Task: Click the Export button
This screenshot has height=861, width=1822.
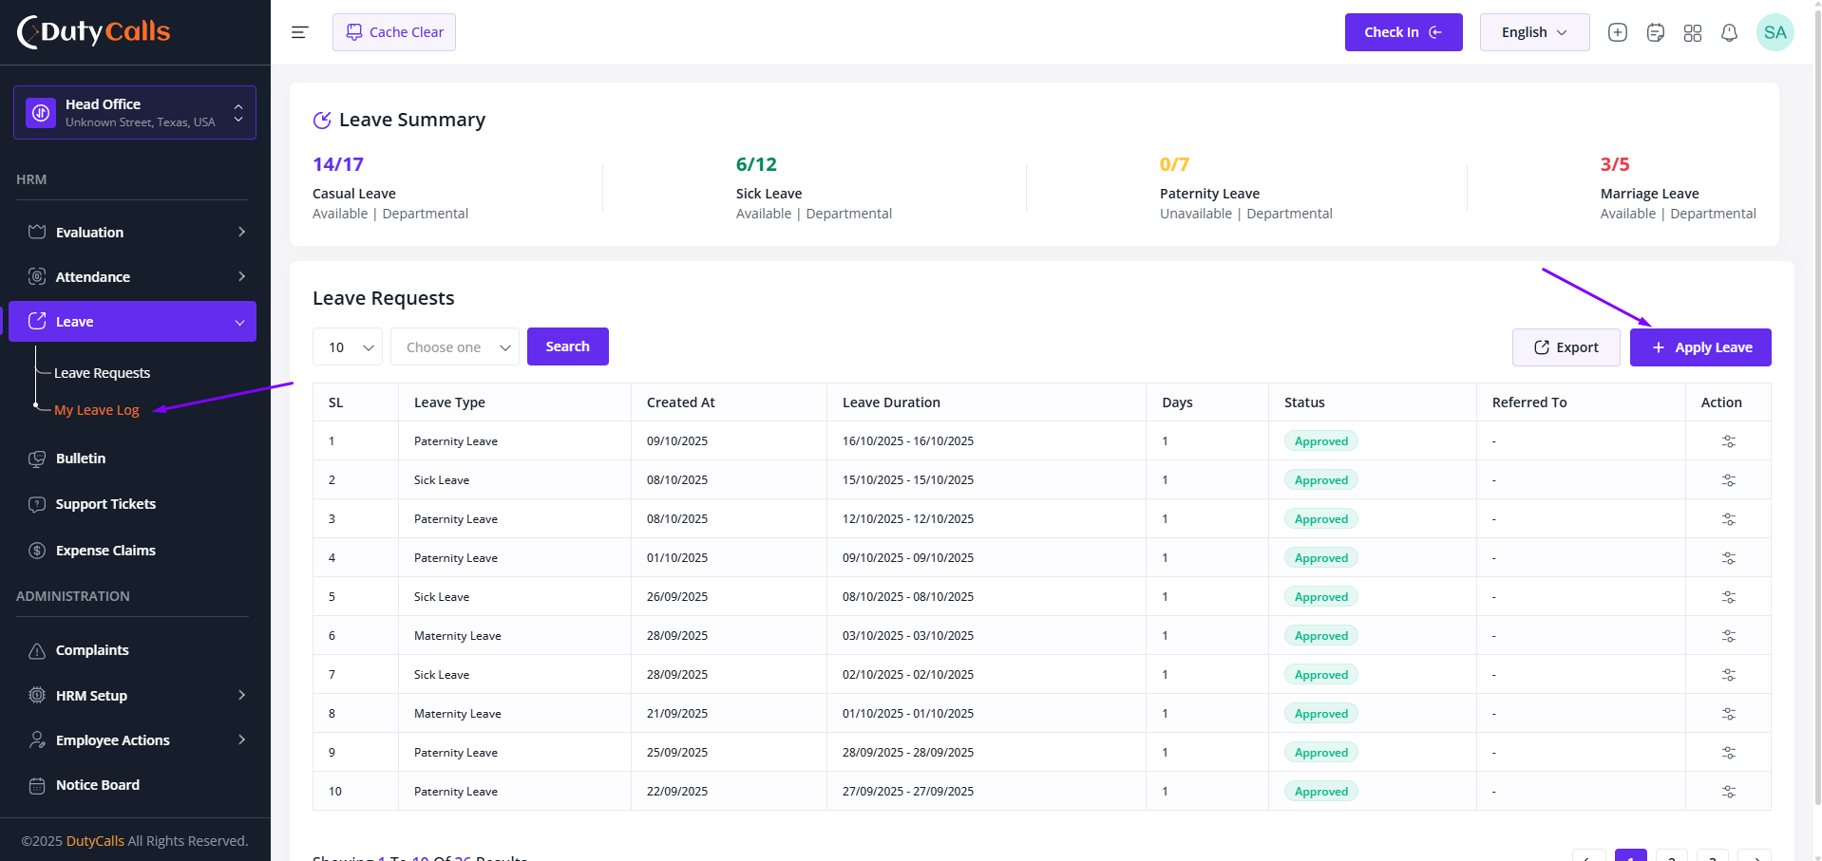Action: (1566, 347)
